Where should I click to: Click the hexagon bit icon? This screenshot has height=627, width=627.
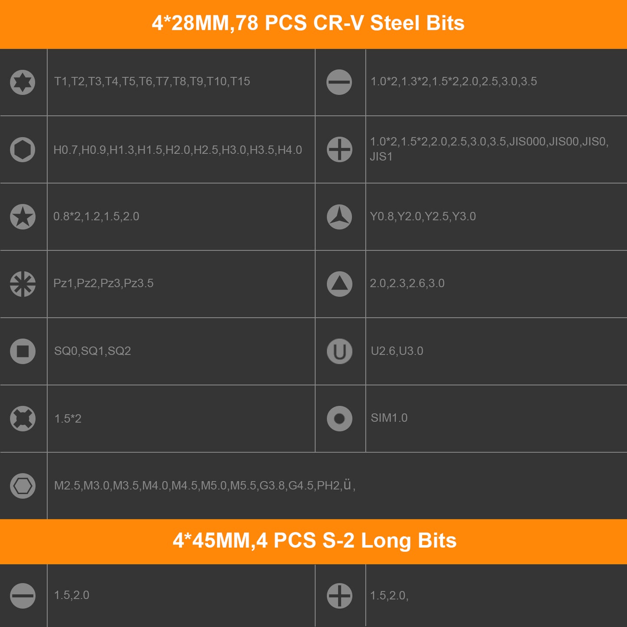pyautogui.click(x=23, y=150)
